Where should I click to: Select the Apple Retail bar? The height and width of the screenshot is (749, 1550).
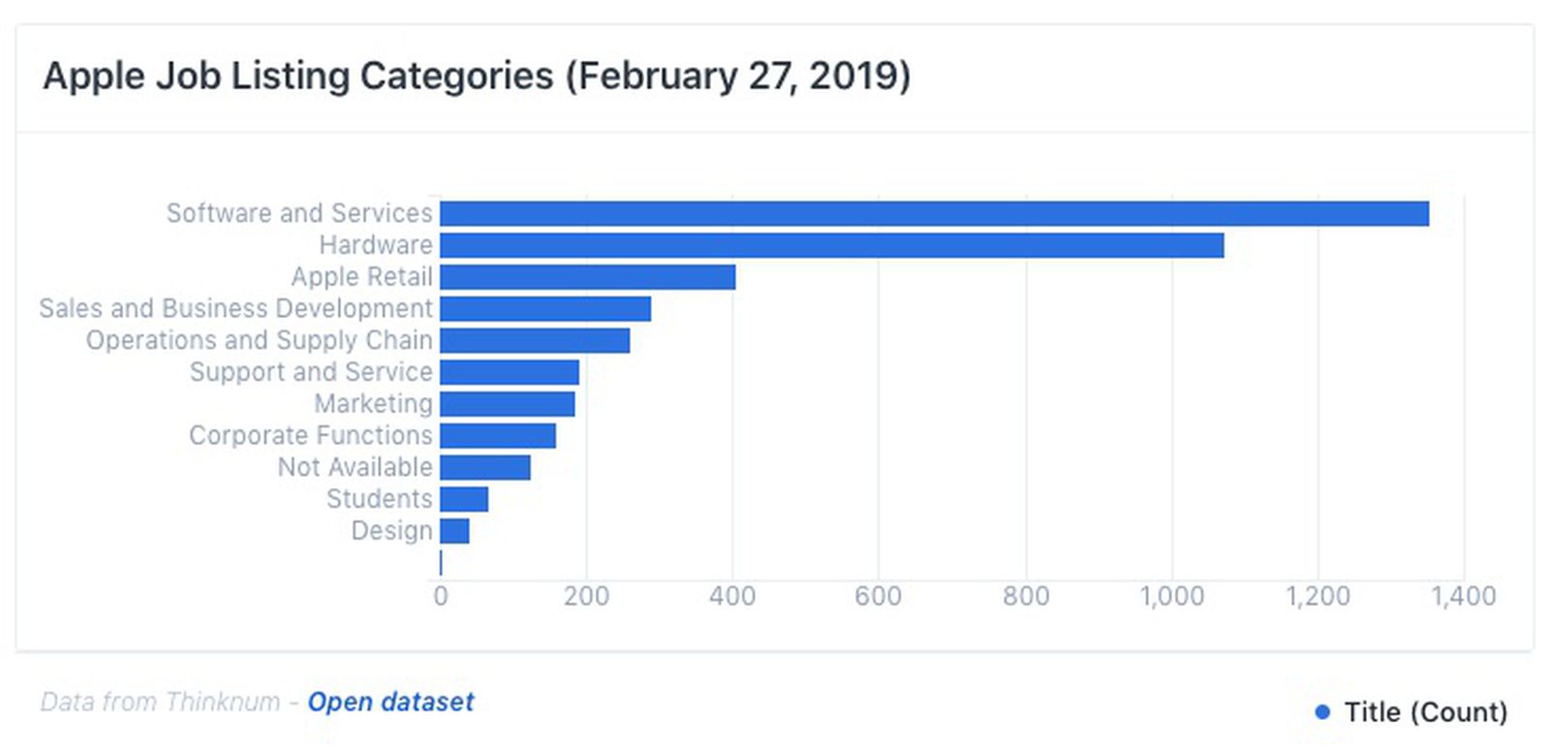(587, 277)
